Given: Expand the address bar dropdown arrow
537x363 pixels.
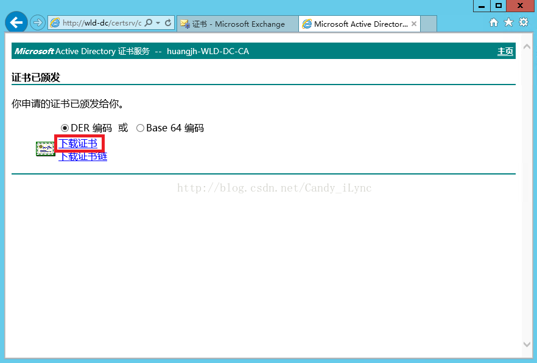Looking at the screenshot, I should click(x=158, y=23).
